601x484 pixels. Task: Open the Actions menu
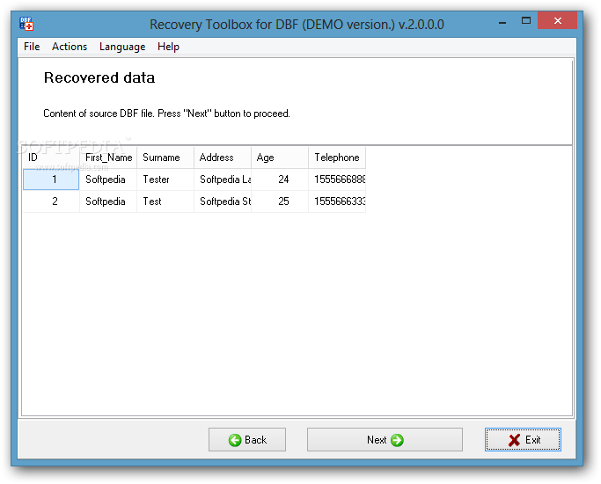70,47
